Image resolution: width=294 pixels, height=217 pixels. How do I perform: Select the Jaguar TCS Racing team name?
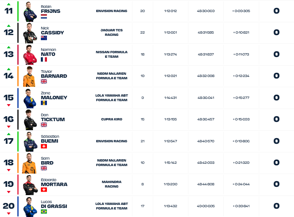(x=112, y=32)
